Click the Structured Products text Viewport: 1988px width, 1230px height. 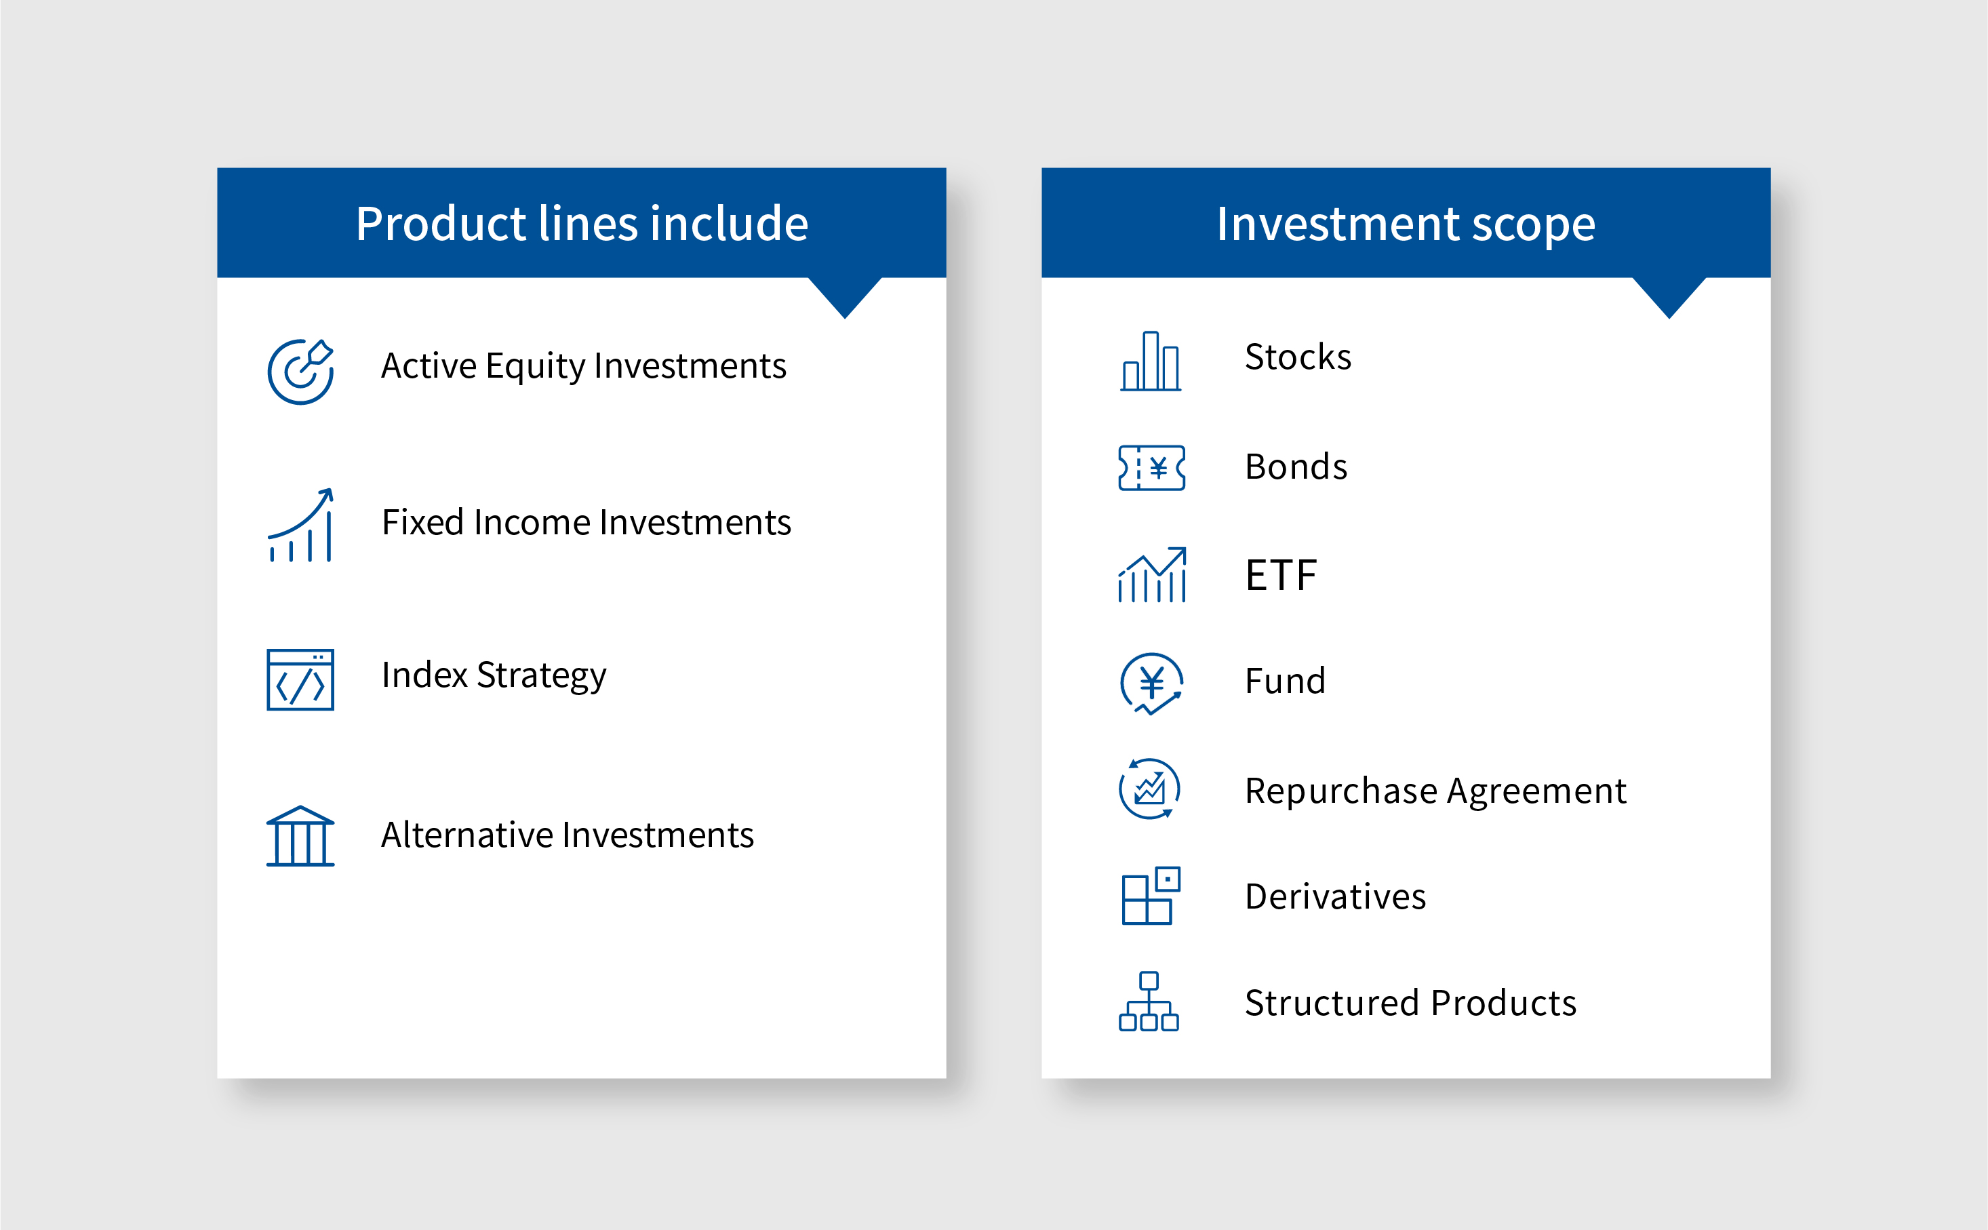(1410, 1003)
